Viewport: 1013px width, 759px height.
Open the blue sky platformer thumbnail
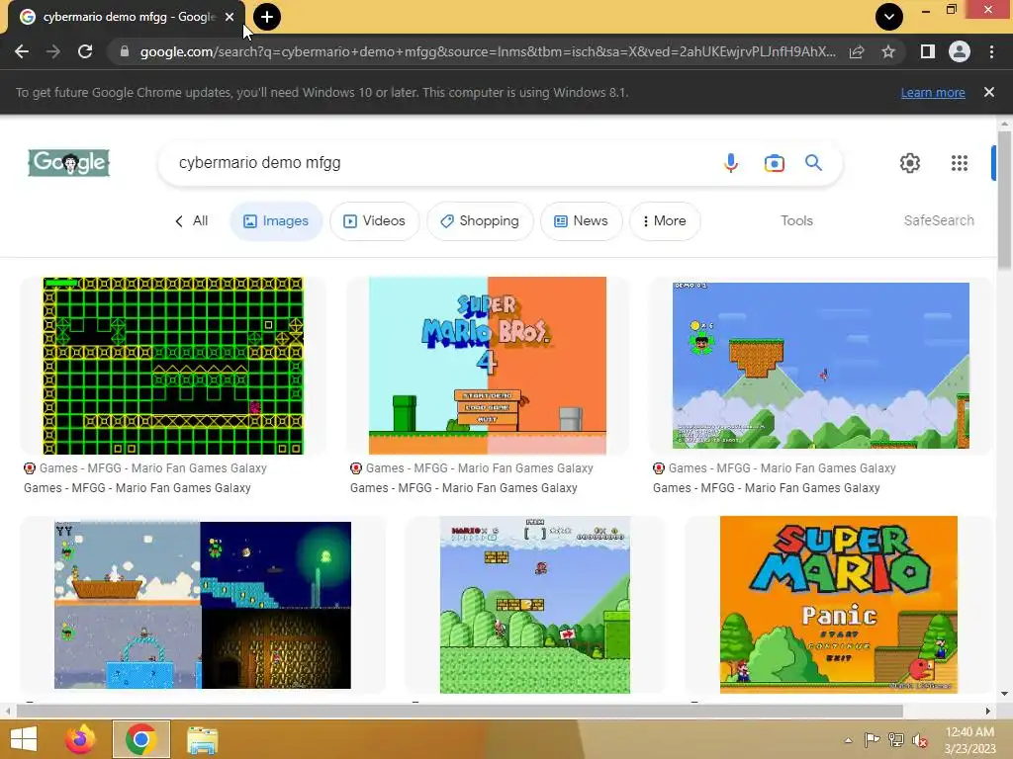[820, 366]
